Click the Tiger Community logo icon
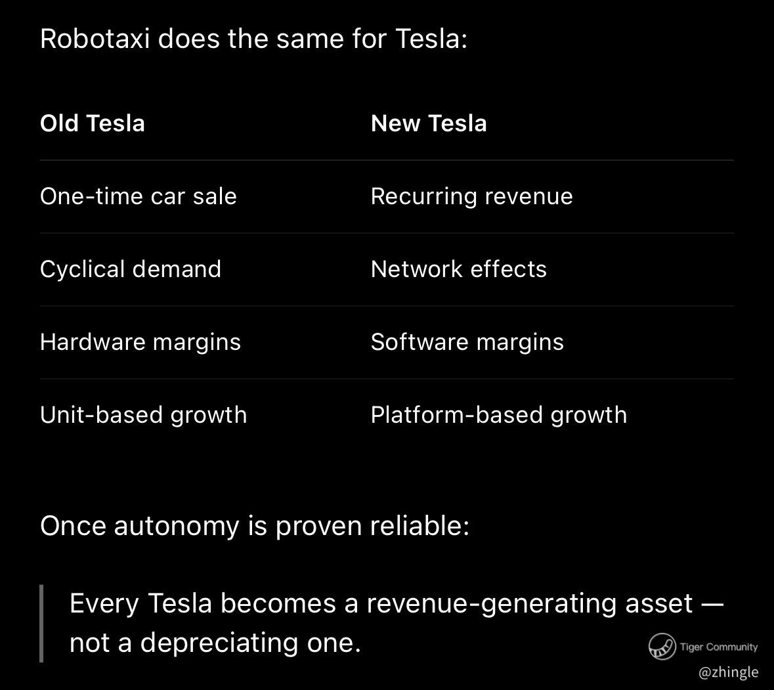This screenshot has height=690, width=774. click(662, 647)
